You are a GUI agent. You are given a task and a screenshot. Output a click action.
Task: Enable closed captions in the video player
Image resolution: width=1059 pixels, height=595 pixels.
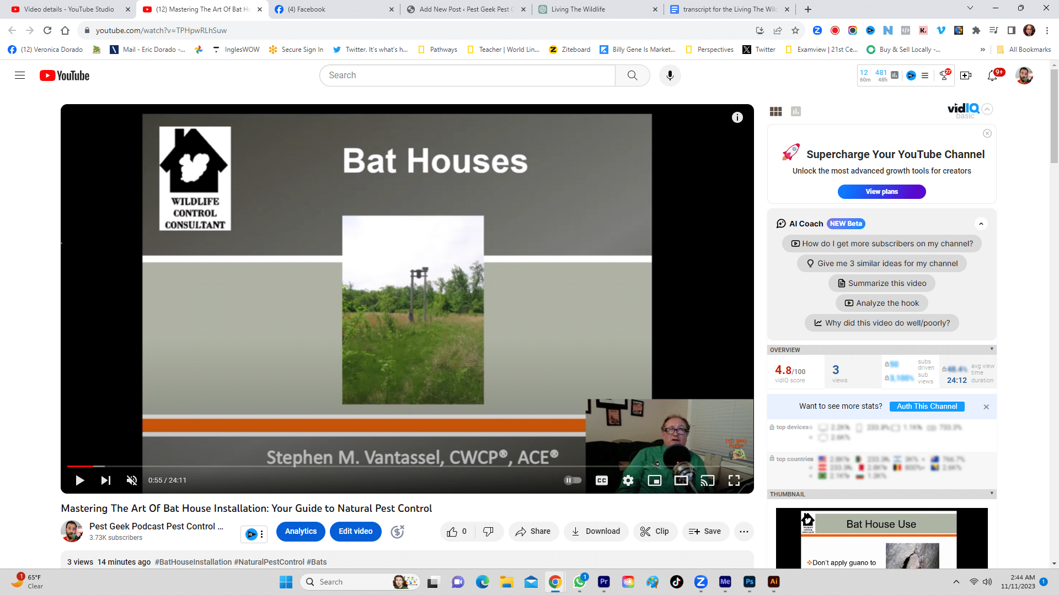coord(602,480)
